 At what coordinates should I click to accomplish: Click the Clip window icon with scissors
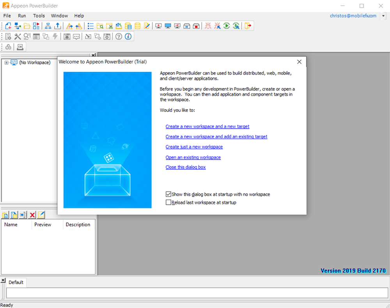tap(110, 26)
